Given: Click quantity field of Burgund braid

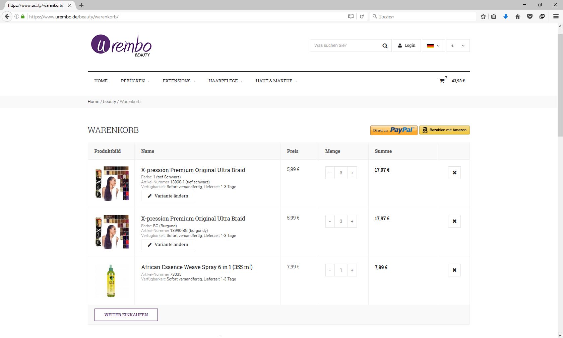Looking at the screenshot, I should point(341,221).
